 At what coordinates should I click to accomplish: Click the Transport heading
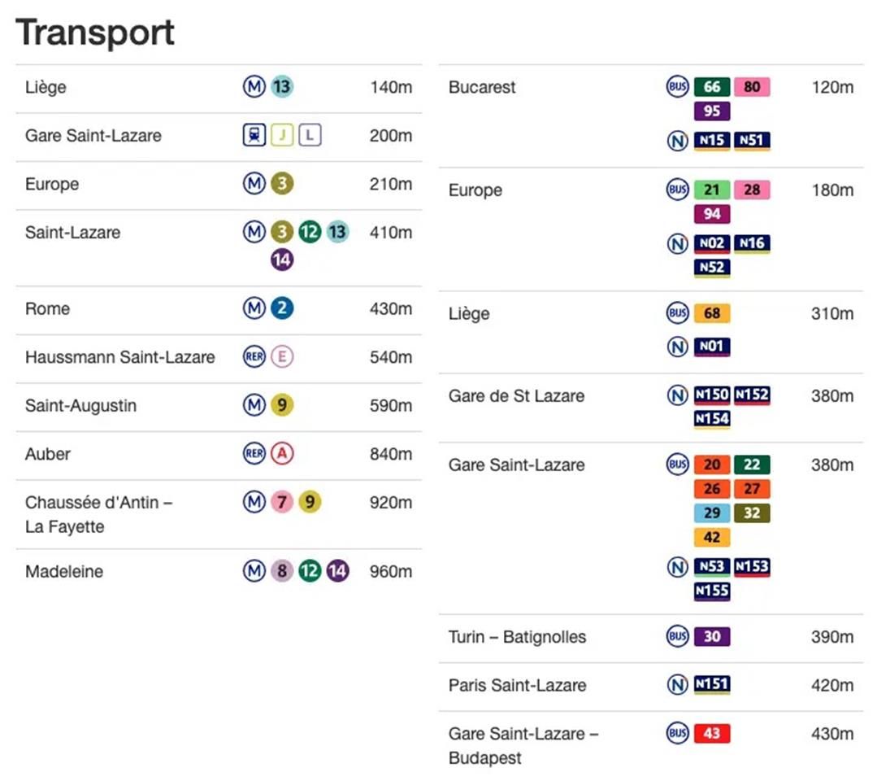point(95,33)
